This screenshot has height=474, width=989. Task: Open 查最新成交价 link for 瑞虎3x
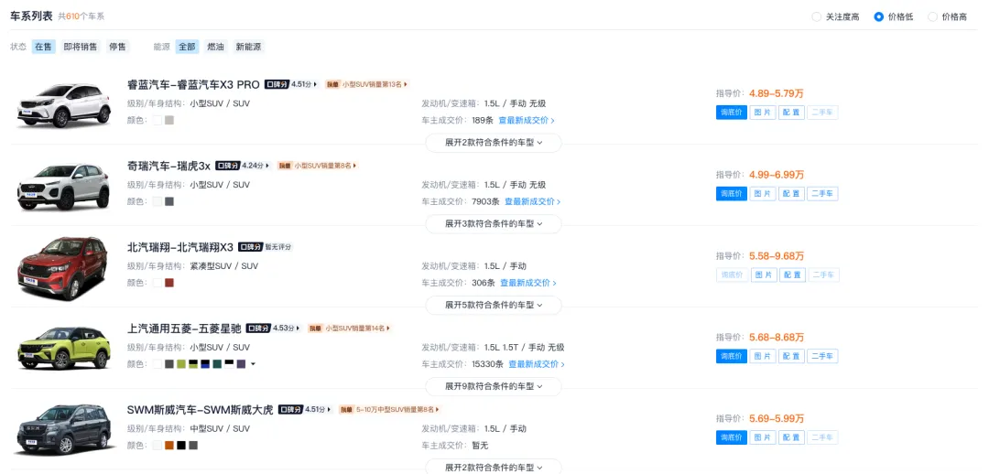pyautogui.click(x=532, y=201)
